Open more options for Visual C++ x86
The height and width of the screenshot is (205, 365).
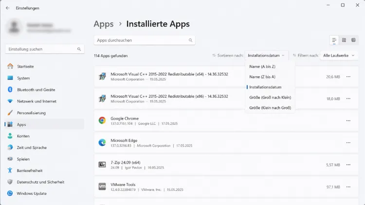coord(348,99)
